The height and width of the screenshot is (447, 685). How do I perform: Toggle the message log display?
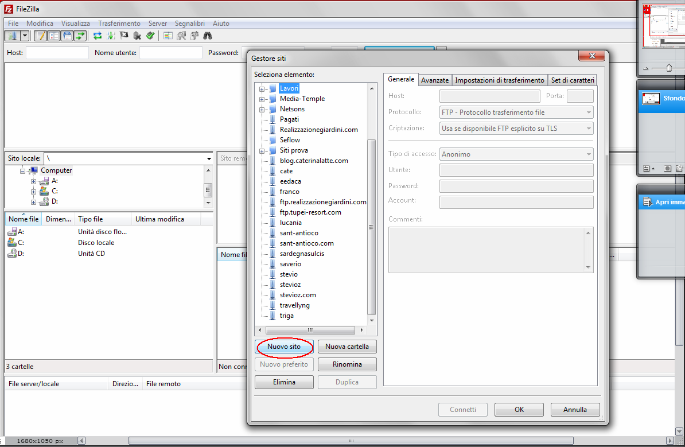click(41, 36)
